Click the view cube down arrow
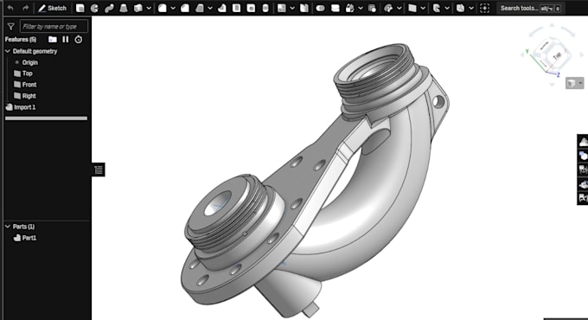The height and width of the screenshot is (320, 588). click(552, 85)
